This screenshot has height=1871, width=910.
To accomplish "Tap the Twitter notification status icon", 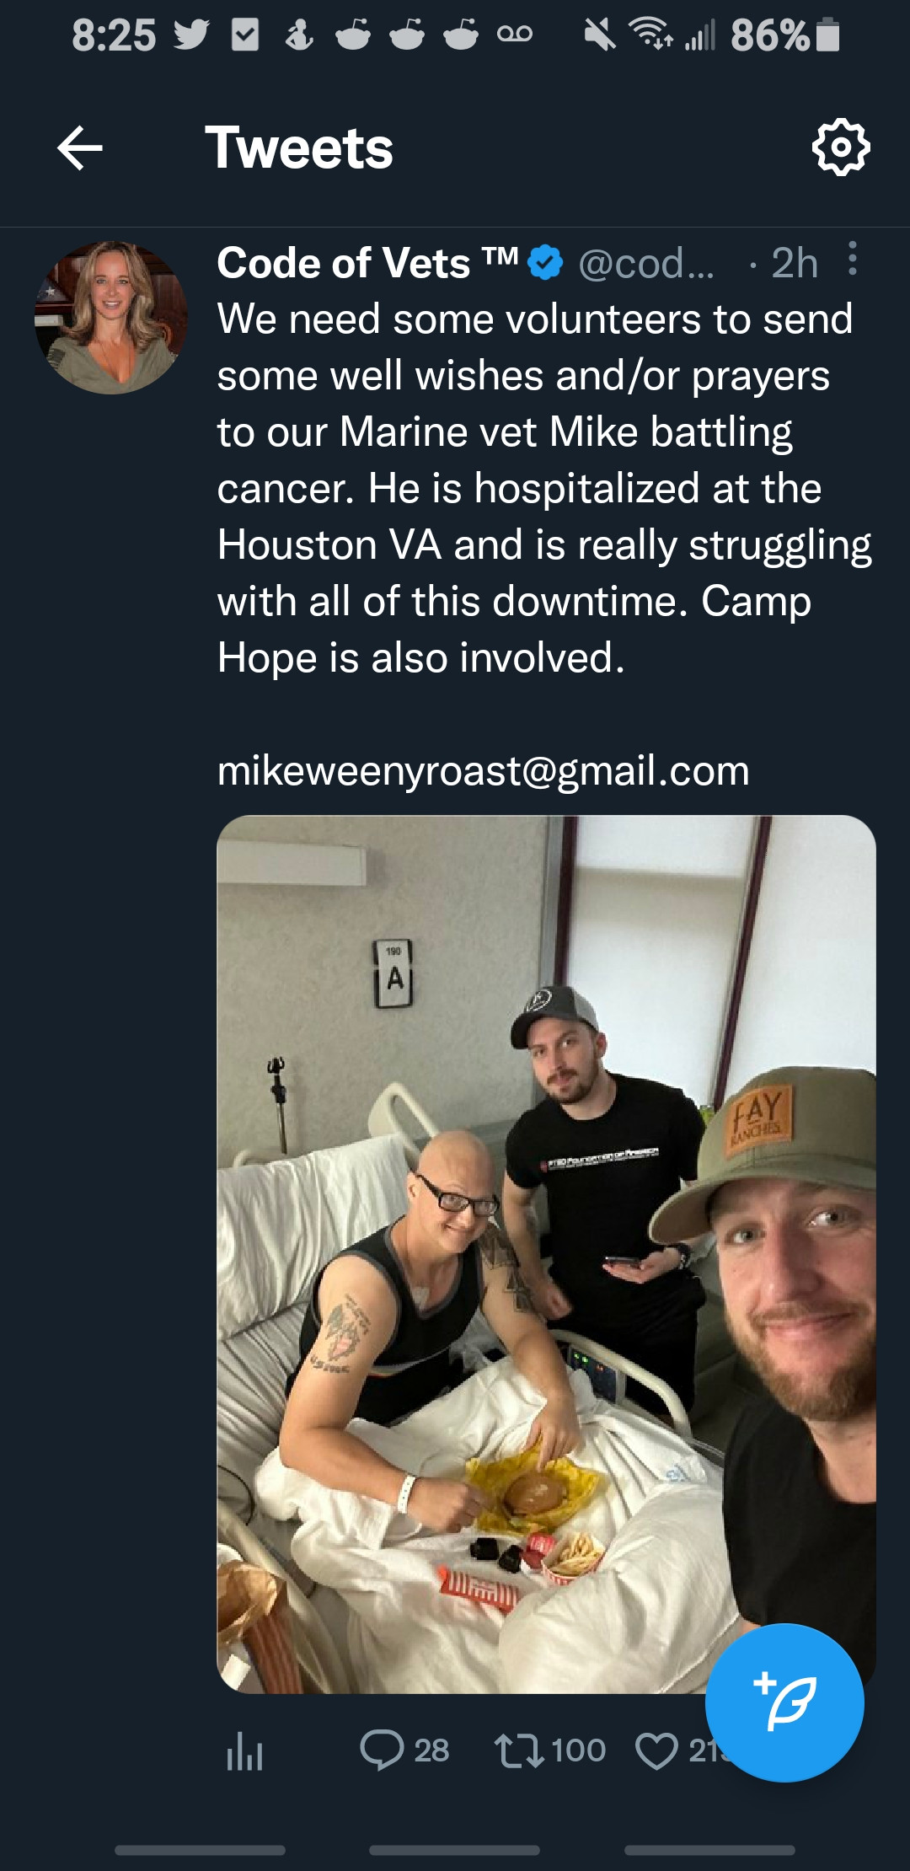I will (x=191, y=35).
